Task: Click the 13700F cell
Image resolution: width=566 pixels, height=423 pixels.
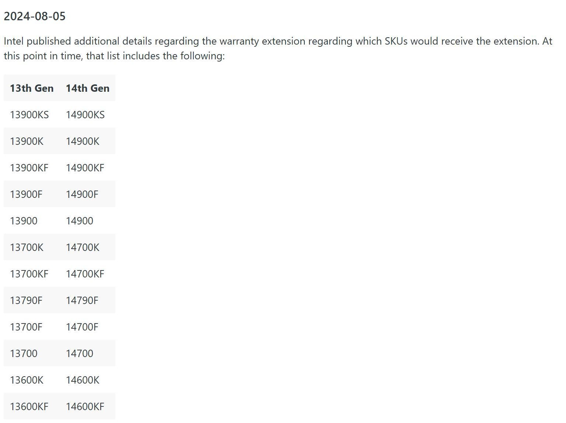Action: tap(26, 327)
